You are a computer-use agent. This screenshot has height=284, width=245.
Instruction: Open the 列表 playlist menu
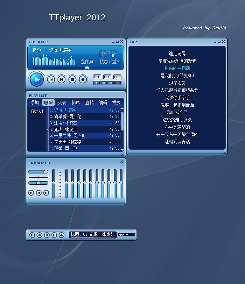click(x=62, y=102)
